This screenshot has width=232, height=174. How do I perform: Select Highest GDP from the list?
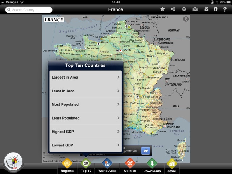pos(86,132)
